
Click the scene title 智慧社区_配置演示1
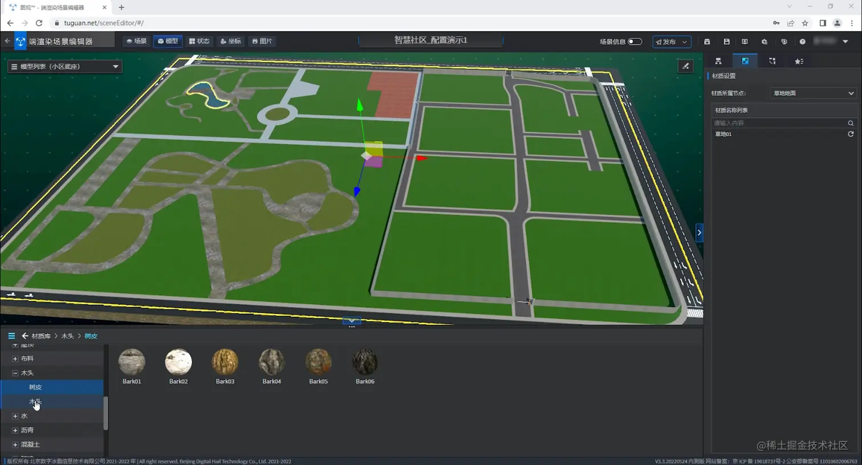[431, 40]
